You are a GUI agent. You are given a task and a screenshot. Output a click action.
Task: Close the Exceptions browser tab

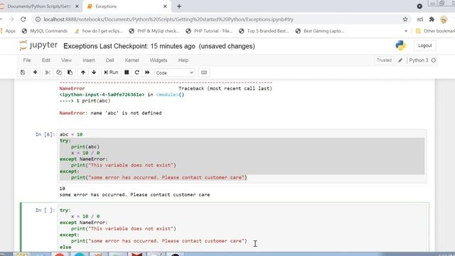pos(165,6)
